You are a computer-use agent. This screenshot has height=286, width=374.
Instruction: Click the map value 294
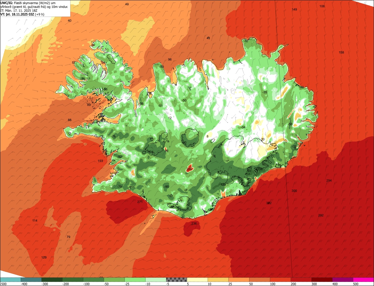click(329, 181)
